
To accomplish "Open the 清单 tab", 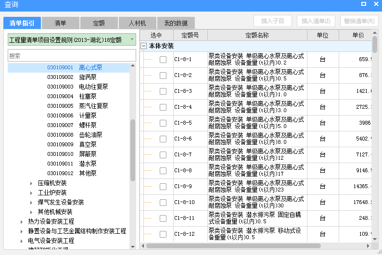I will [60, 23].
